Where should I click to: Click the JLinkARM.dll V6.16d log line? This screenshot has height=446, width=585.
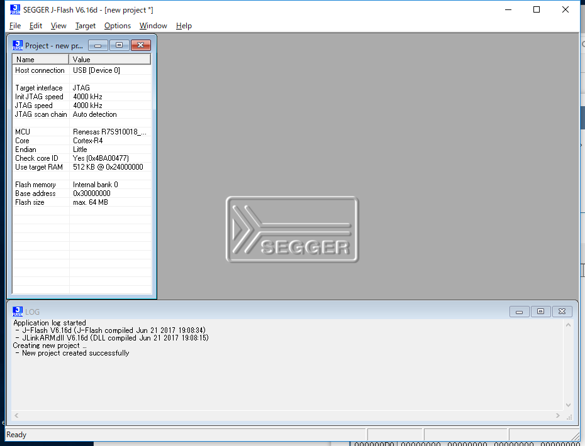click(112, 338)
